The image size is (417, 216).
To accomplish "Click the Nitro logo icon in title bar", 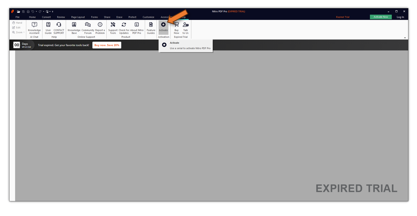I will click(13, 12).
